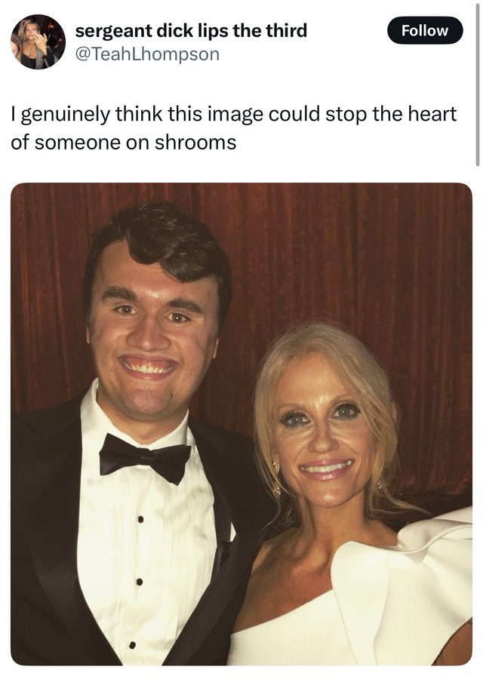Open the @TeahLhompson handle link
Screen dimensions: 483x679
pyautogui.click(x=147, y=54)
